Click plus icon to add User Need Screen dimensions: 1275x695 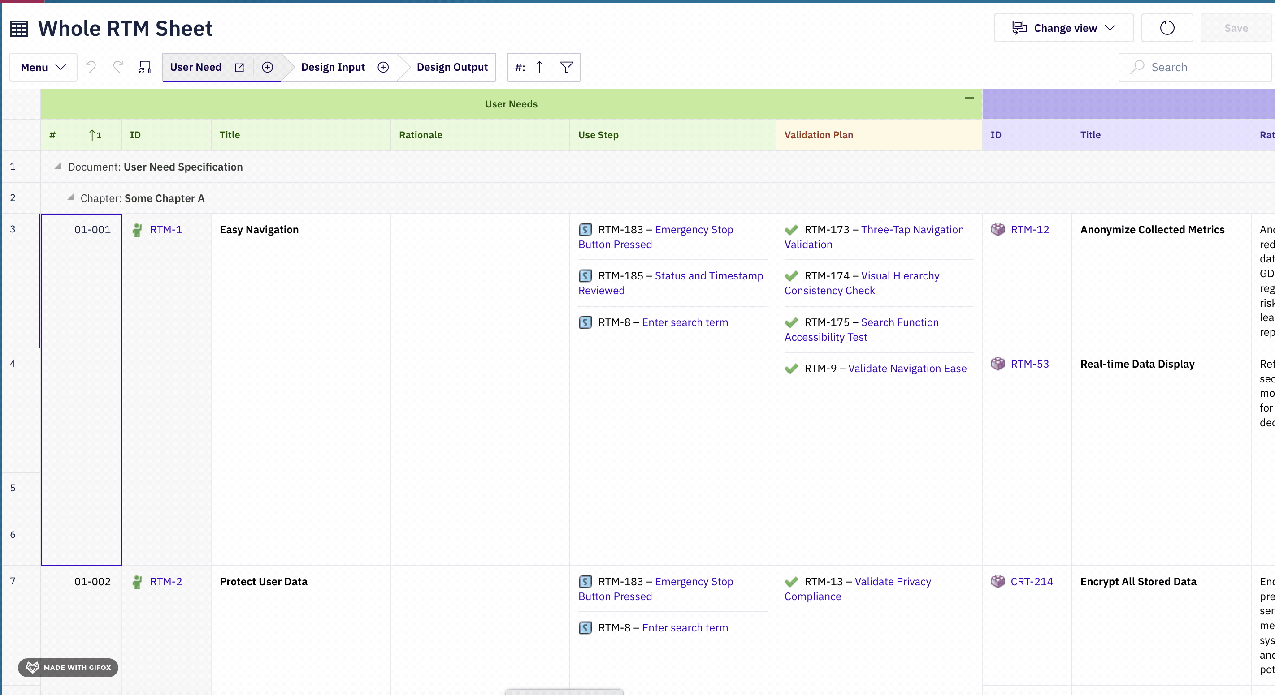pos(267,67)
